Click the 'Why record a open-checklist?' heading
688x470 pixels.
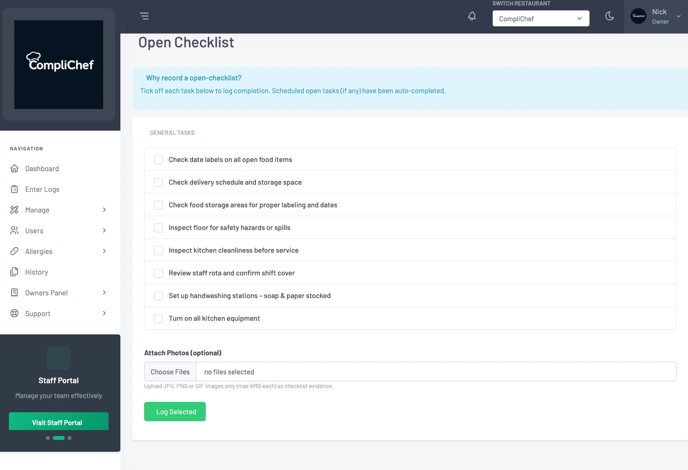[x=194, y=78]
